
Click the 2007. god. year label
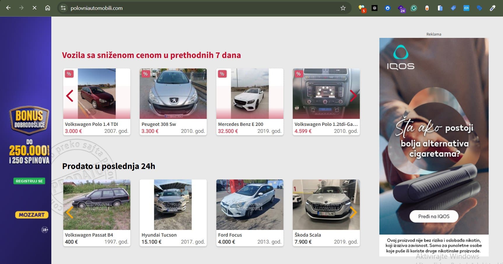(x=116, y=131)
